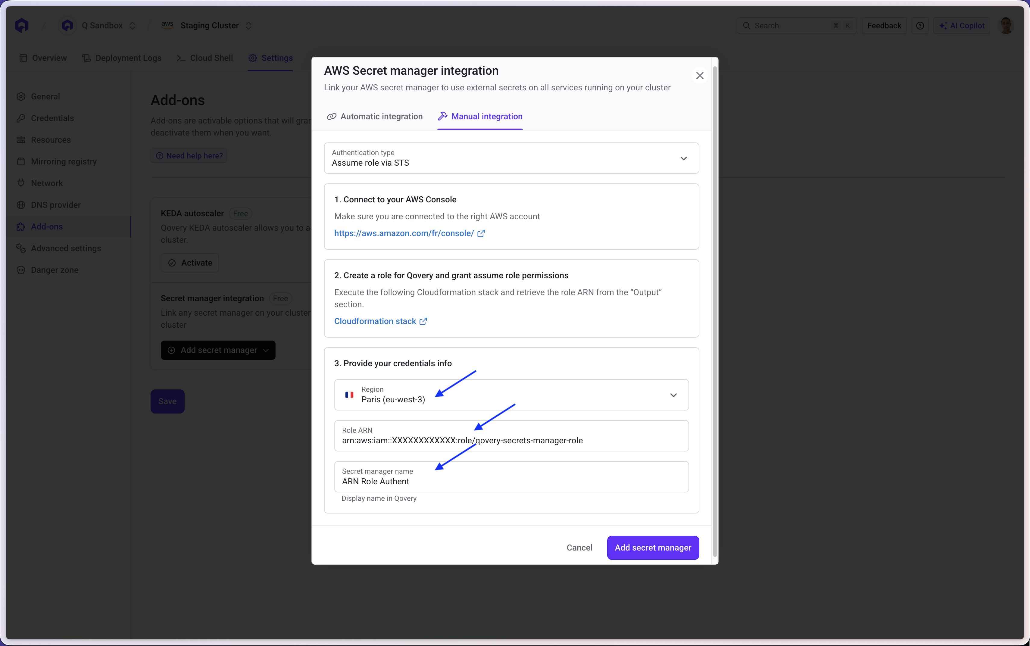Open the Staging Cluster switcher chevrons
The image size is (1030, 646).
[x=249, y=26]
